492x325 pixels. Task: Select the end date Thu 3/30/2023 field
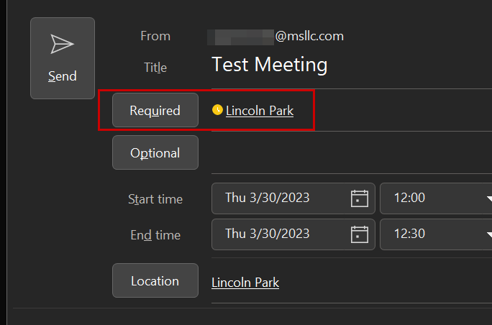(x=268, y=234)
